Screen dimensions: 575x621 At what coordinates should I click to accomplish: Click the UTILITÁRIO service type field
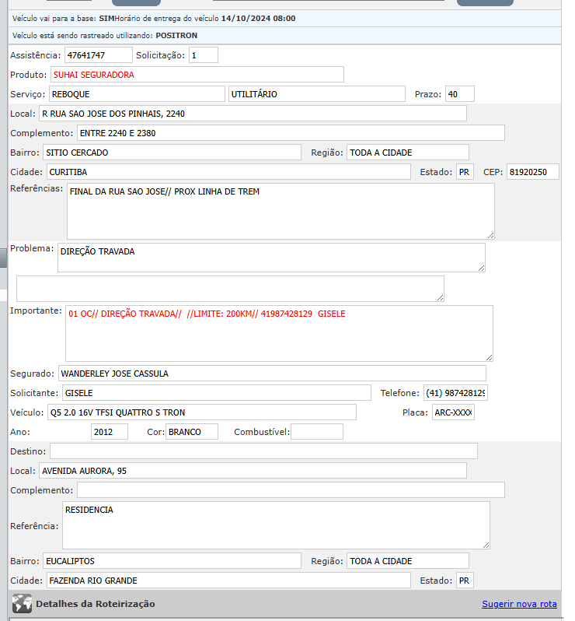click(316, 94)
